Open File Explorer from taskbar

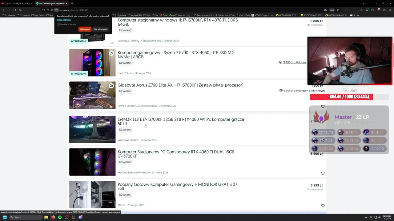coord(46,217)
